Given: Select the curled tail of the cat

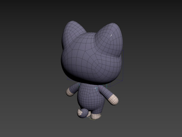Looking at the screenshot, I should tap(83, 113).
